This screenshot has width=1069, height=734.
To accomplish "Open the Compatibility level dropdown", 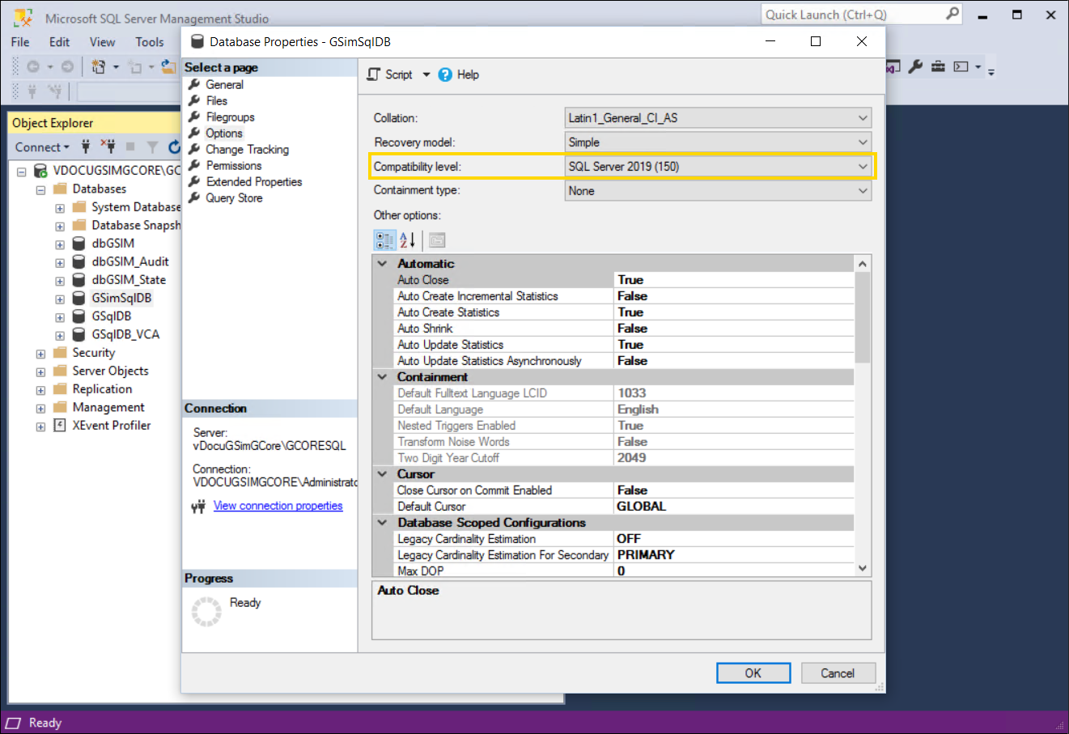I will (x=862, y=167).
